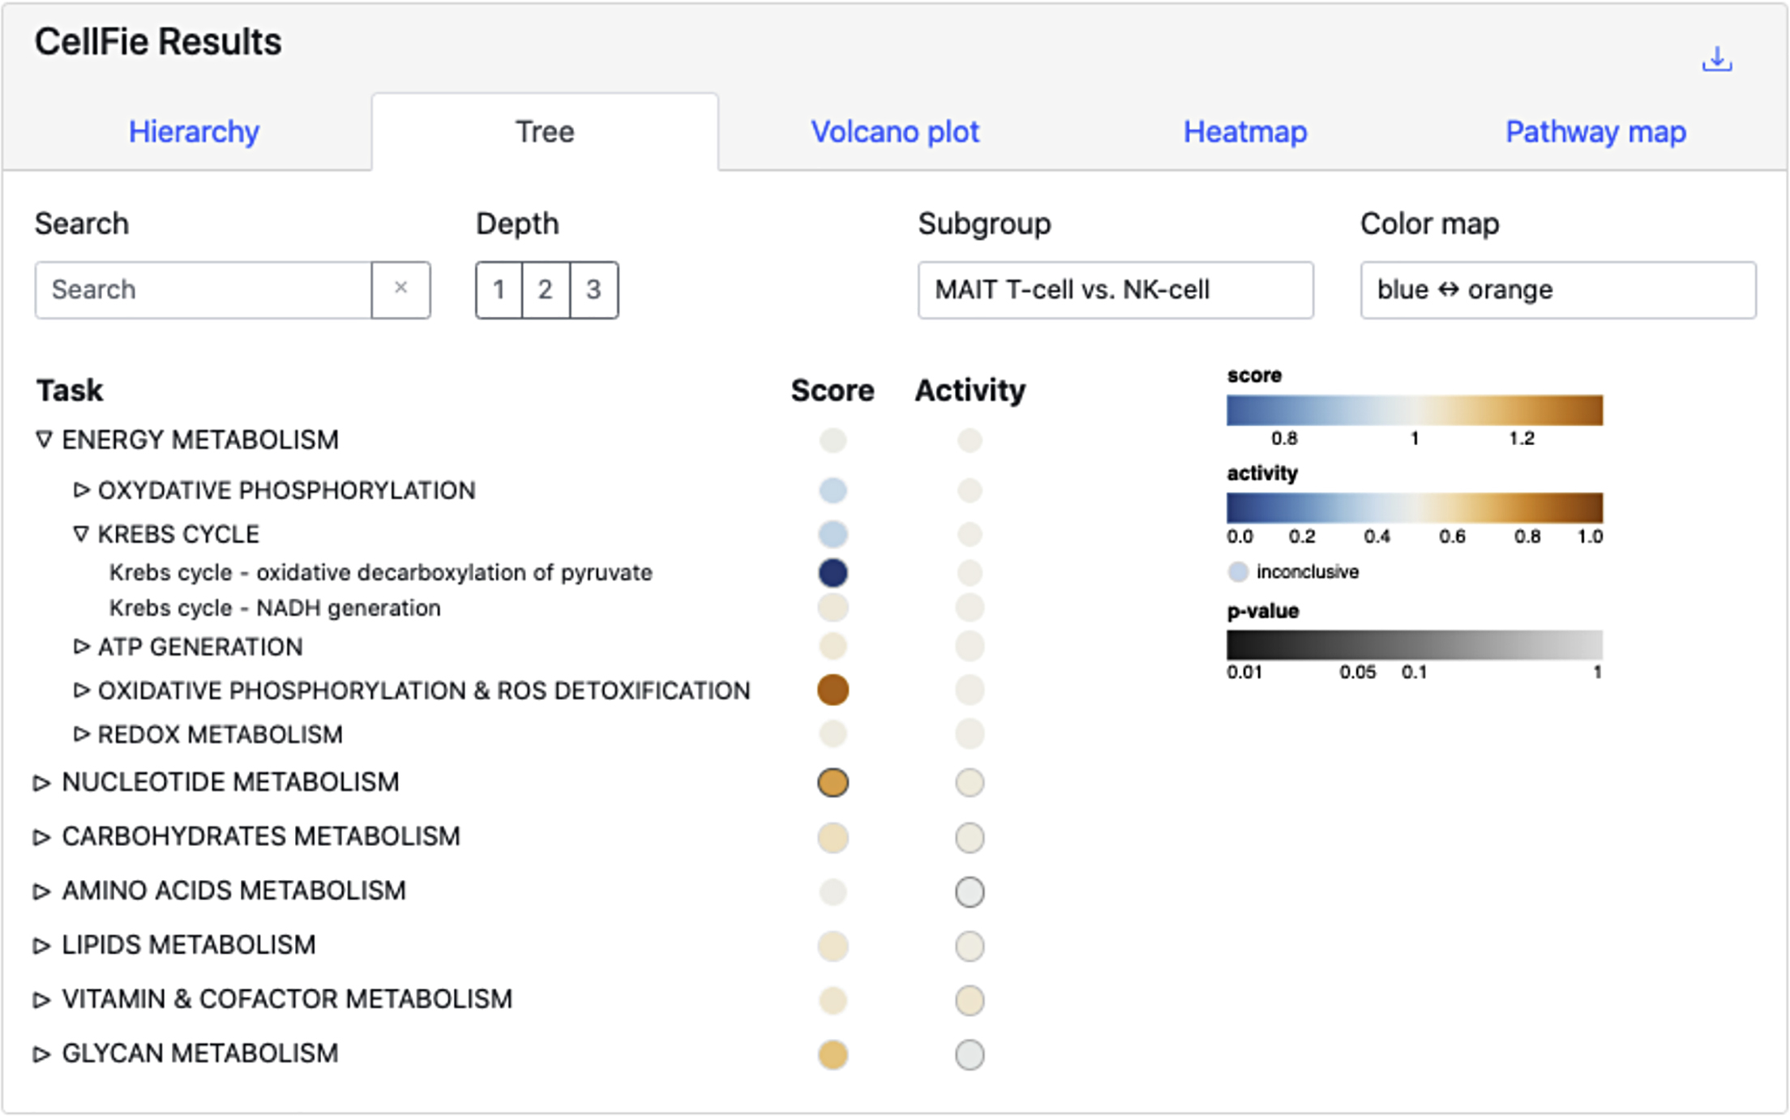1790x1120 pixels.
Task: Click the download results icon
Action: coord(1716,59)
